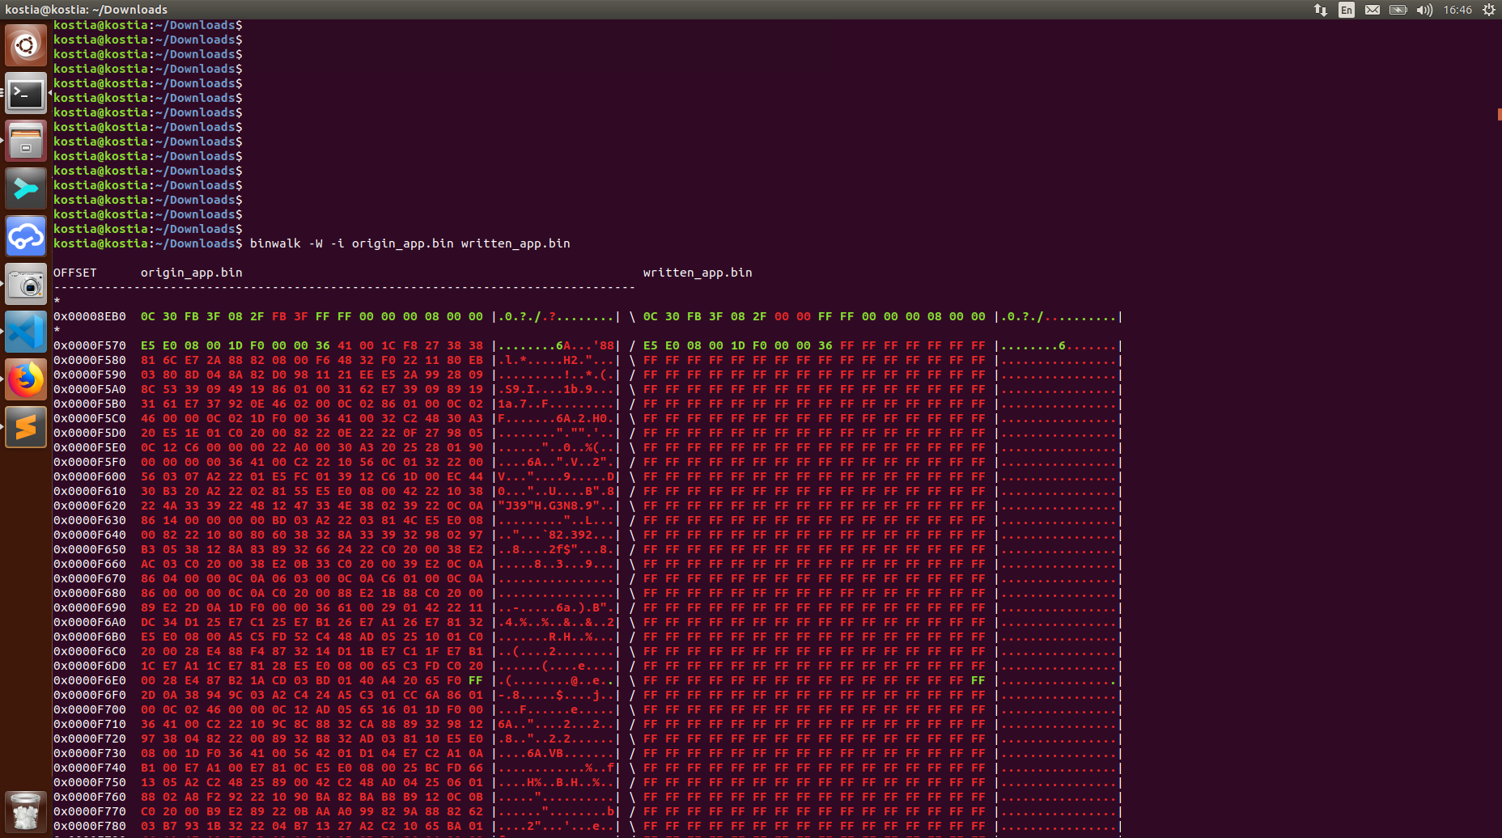Open the network connections indicator
The width and height of the screenshot is (1502, 838).
(1321, 10)
